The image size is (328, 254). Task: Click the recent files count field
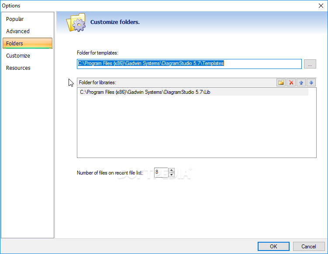click(161, 172)
